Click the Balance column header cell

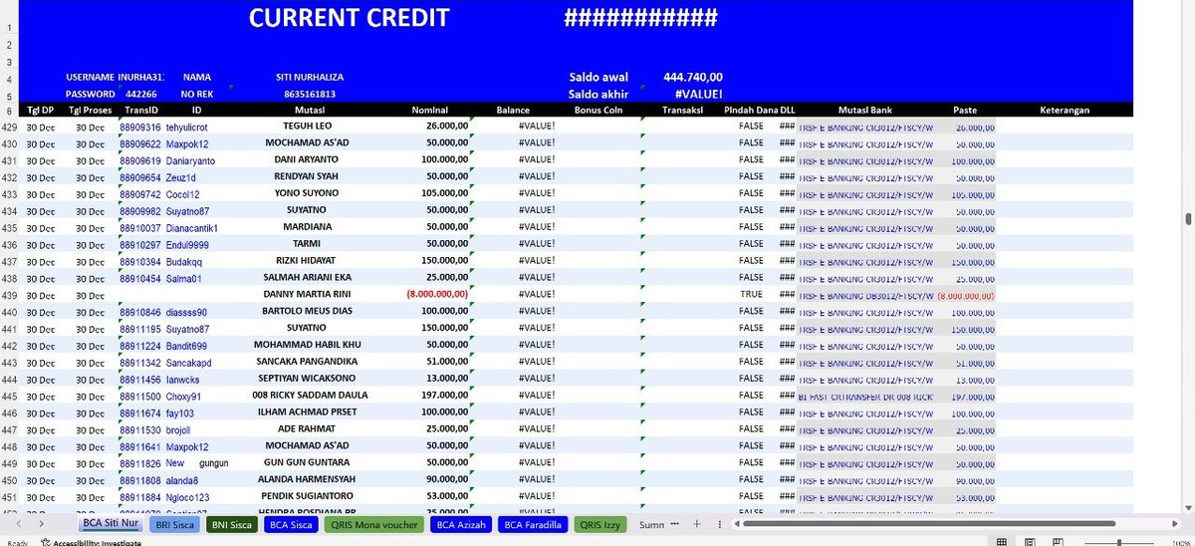513,110
